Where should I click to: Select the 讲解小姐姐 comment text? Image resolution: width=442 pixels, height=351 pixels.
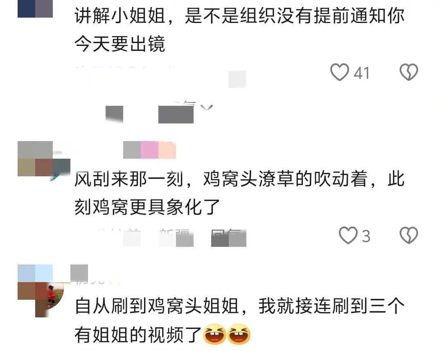pos(239,30)
